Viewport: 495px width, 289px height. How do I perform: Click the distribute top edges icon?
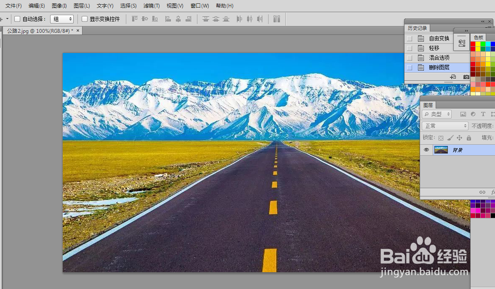(x=206, y=19)
